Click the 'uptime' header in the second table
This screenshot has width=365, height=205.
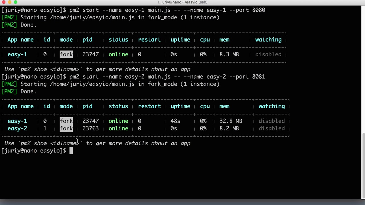point(180,106)
